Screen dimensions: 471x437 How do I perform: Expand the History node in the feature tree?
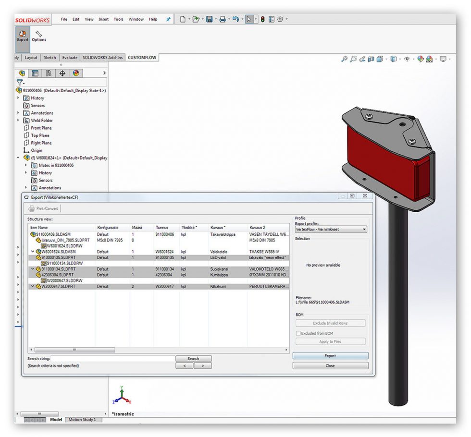pos(17,98)
